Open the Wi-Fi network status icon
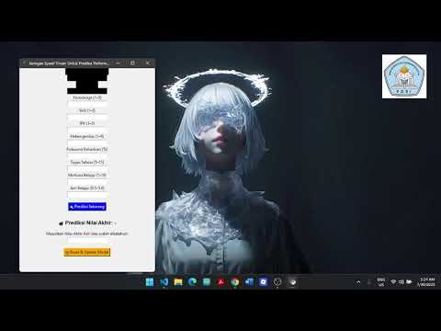Screen dimensions: 441x331 pos(393,282)
